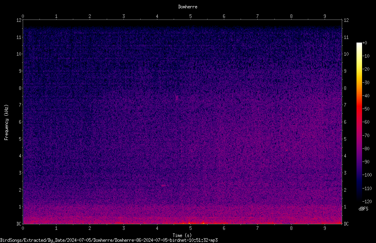Screen dimensions: 376x243
Task: Click the -20 value on color scale
Action: point(366,69)
